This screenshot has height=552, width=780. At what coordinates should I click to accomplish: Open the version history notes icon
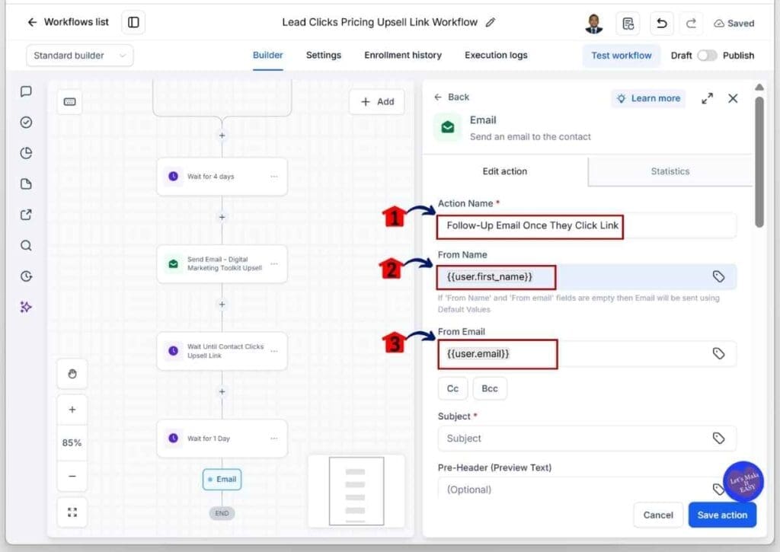[x=628, y=23]
